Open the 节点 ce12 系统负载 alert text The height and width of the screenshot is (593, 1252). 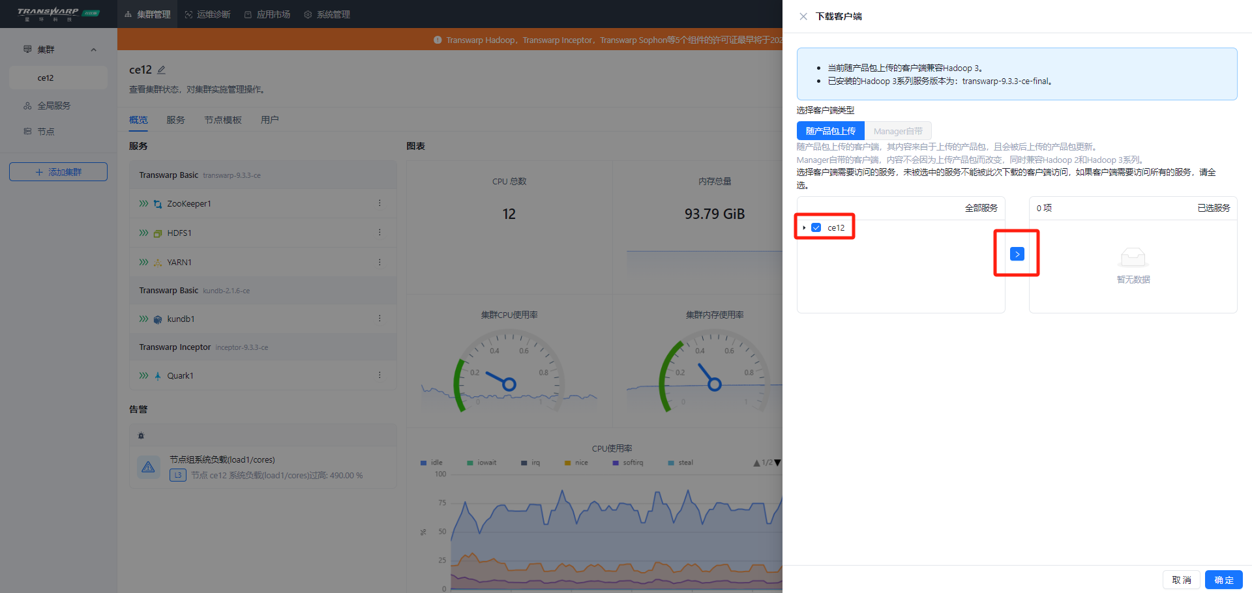tap(276, 476)
